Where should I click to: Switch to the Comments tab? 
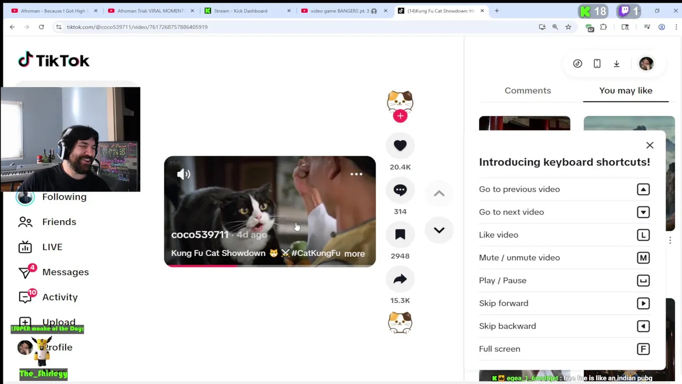(527, 91)
